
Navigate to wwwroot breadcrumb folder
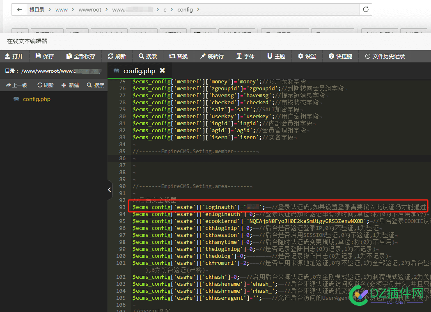coord(90,9)
